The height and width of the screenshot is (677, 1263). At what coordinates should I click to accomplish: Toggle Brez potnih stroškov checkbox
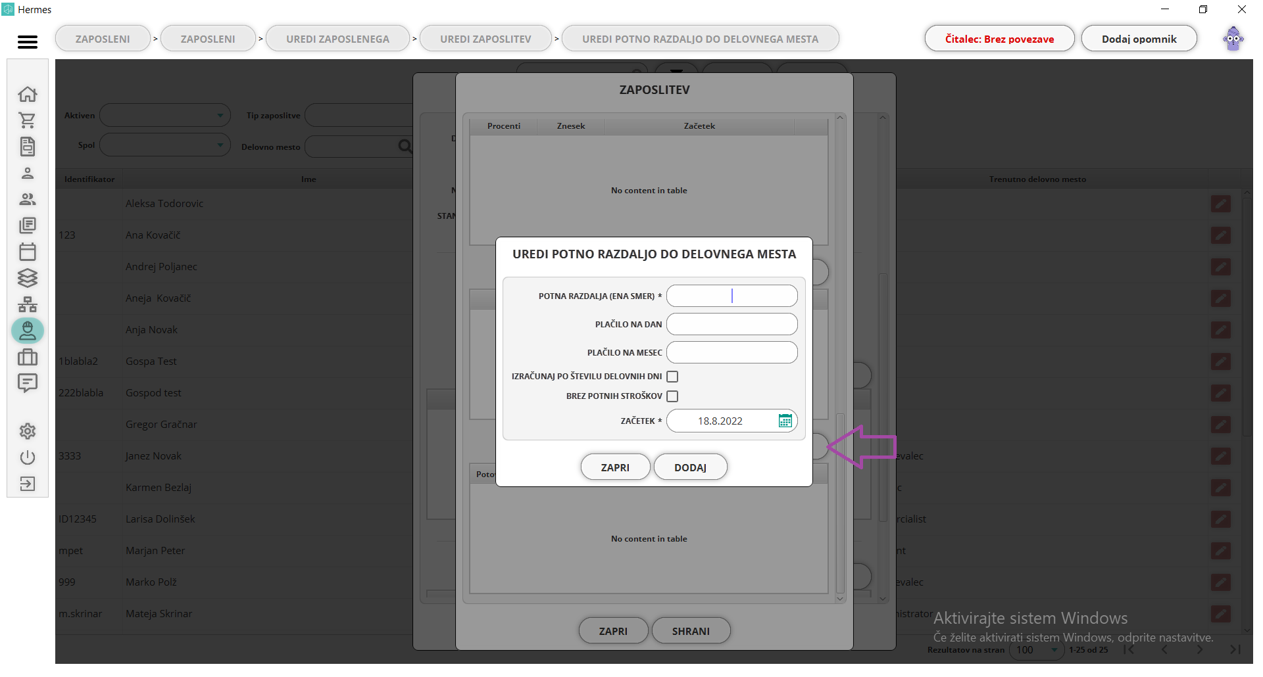(x=672, y=396)
